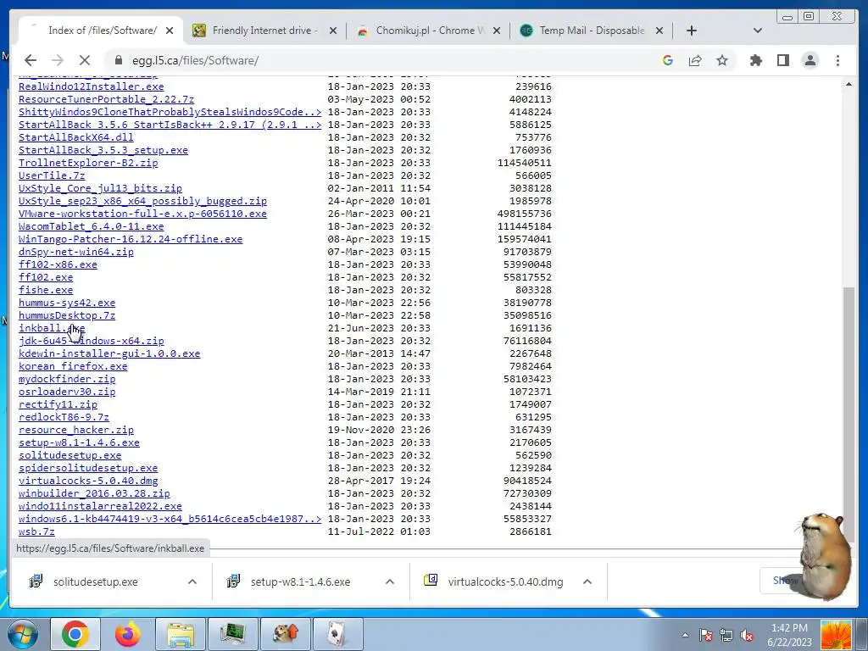Open the virtualcocks-5.0.40.dmg download item
Screen dimensions: 868x651
[505, 581]
